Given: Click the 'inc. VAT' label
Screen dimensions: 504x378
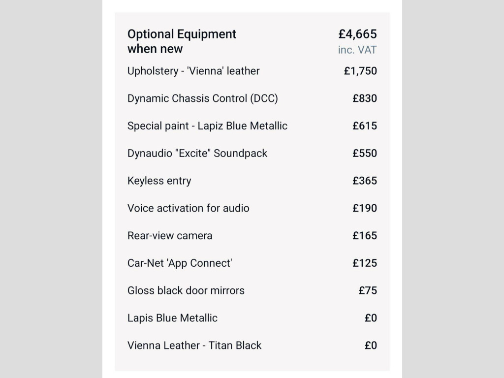Looking at the screenshot, I should pyautogui.click(x=357, y=50).
